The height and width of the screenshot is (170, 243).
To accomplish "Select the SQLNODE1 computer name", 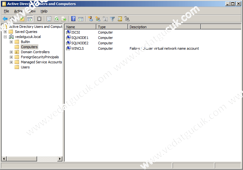I will (80, 38).
